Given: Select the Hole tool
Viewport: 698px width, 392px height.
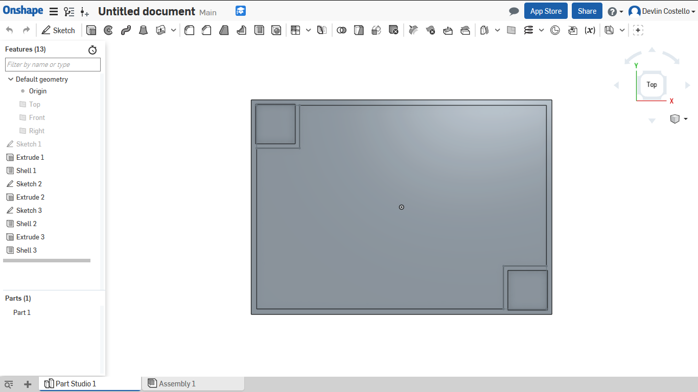Looking at the screenshot, I should coord(276,30).
